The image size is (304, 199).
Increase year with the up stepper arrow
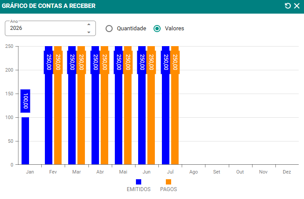click(x=89, y=25)
